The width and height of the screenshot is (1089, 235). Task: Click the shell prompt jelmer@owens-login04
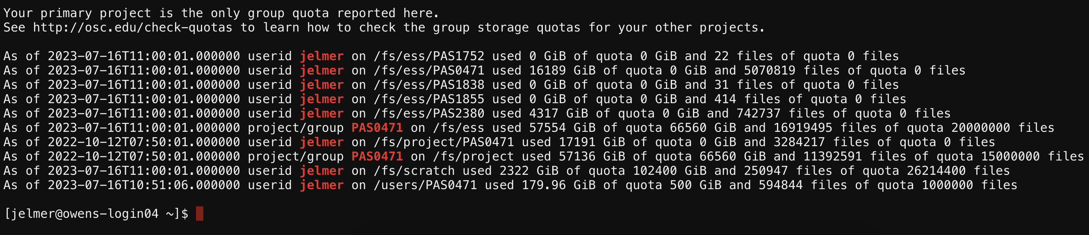coord(85,214)
